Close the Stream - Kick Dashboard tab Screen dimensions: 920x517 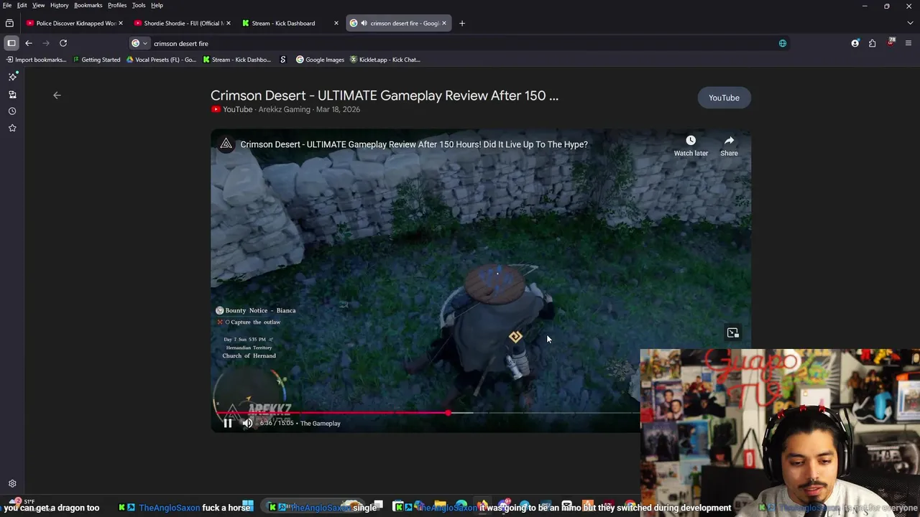336,23
